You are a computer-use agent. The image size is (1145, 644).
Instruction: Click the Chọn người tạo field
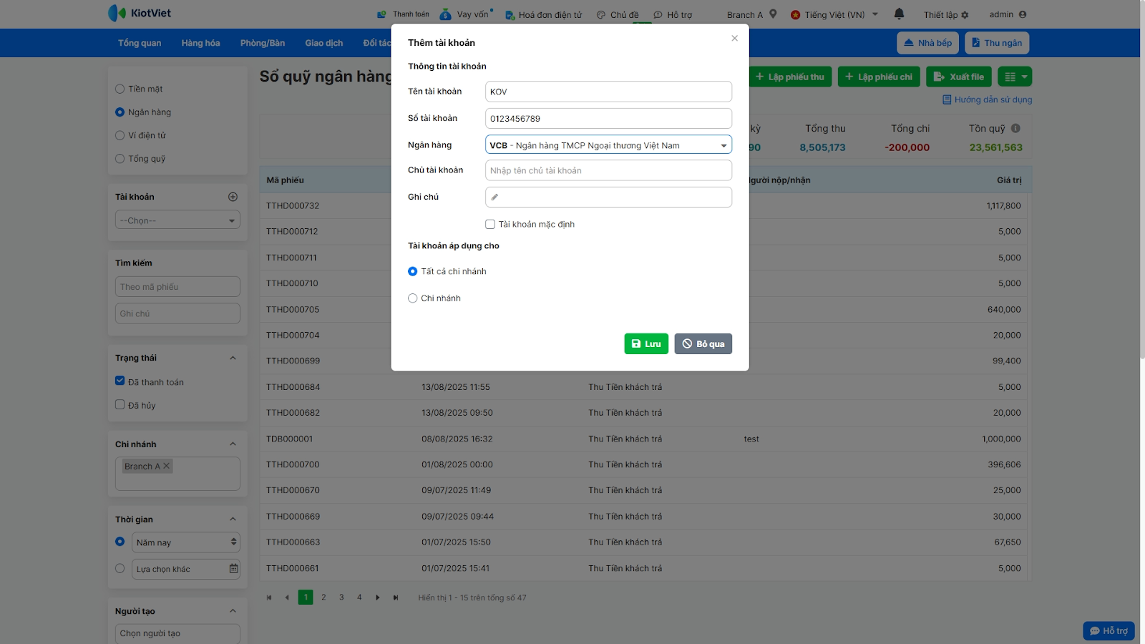tap(177, 633)
